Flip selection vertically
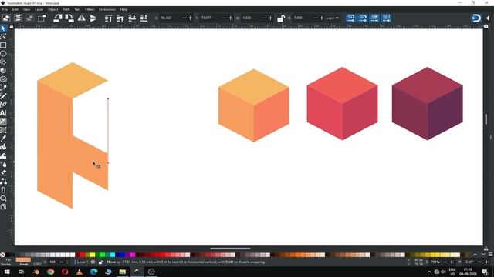Image resolution: width=494 pixels, height=277 pixels. click(x=93, y=18)
